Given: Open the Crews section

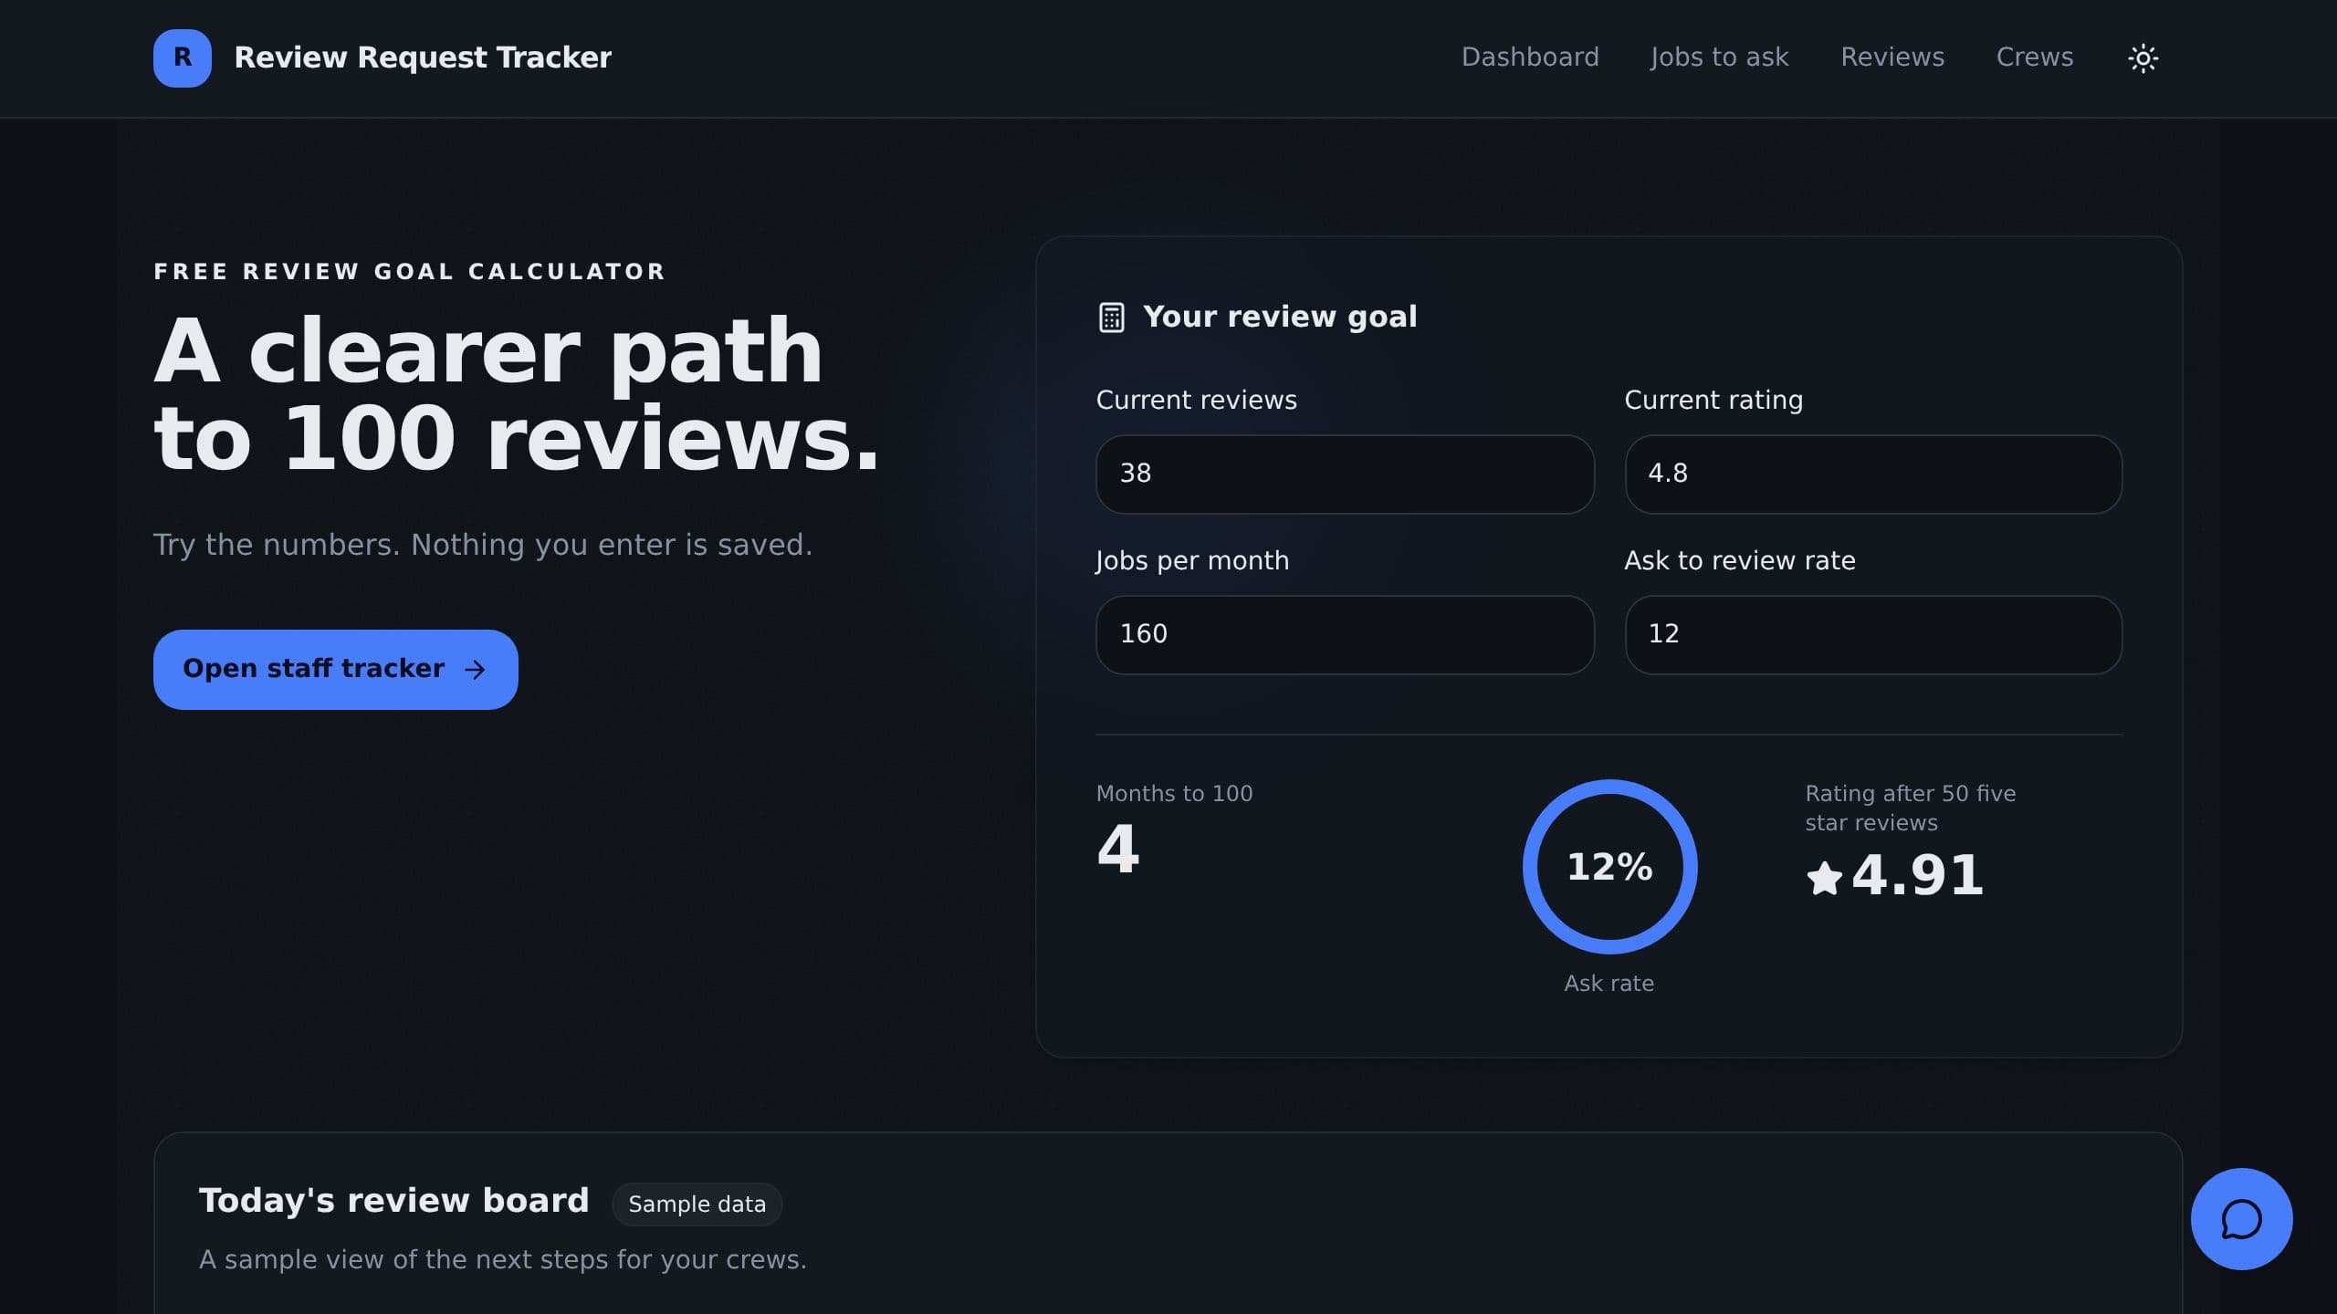Looking at the screenshot, I should 2035,57.
